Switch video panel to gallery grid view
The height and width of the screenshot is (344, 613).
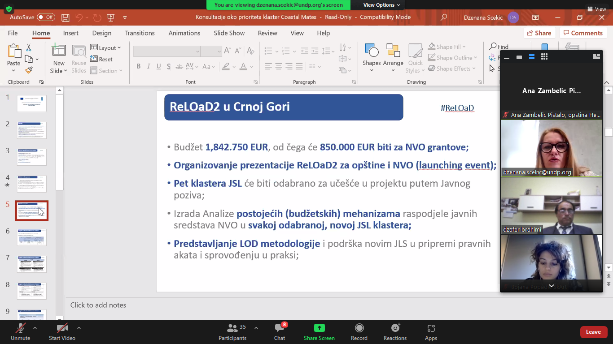tap(544, 57)
